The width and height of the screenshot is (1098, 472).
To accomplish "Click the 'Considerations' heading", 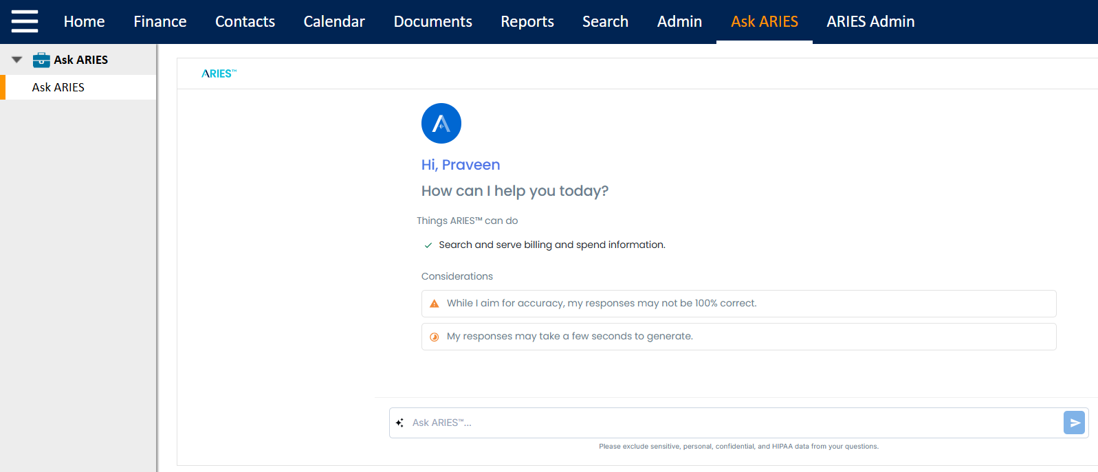I will [x=457, y=276].
